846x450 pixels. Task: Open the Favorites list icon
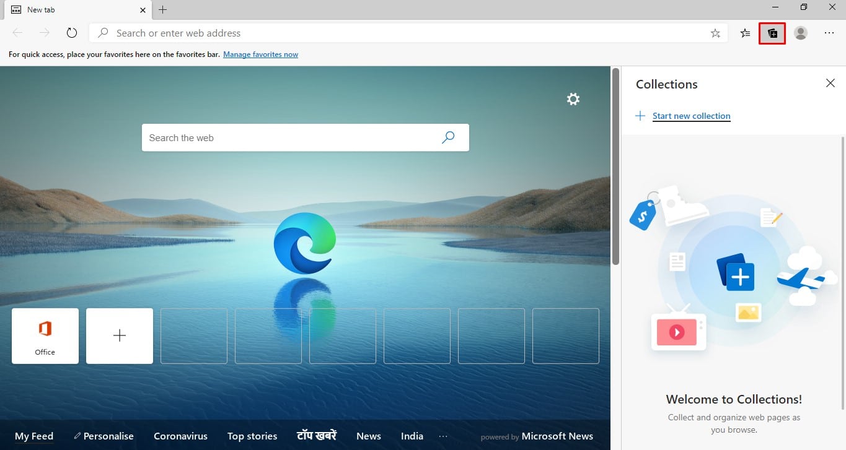click(746, 33)
